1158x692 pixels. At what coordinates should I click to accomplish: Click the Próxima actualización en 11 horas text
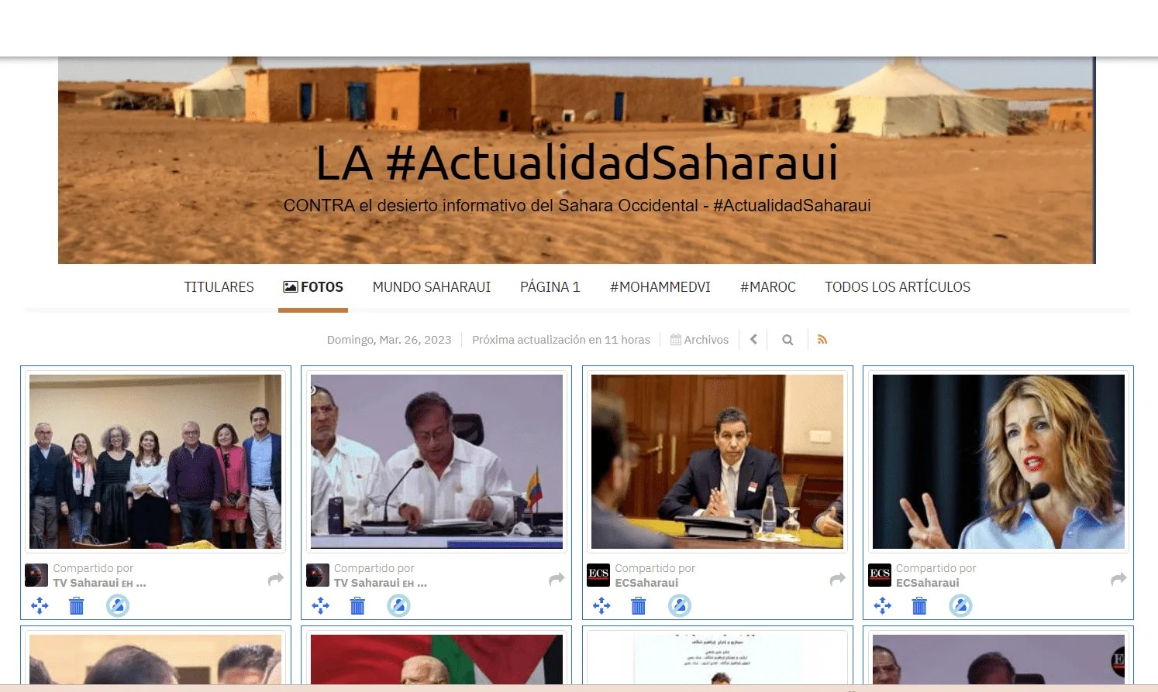pyautogui.click(x=561, y=340)
